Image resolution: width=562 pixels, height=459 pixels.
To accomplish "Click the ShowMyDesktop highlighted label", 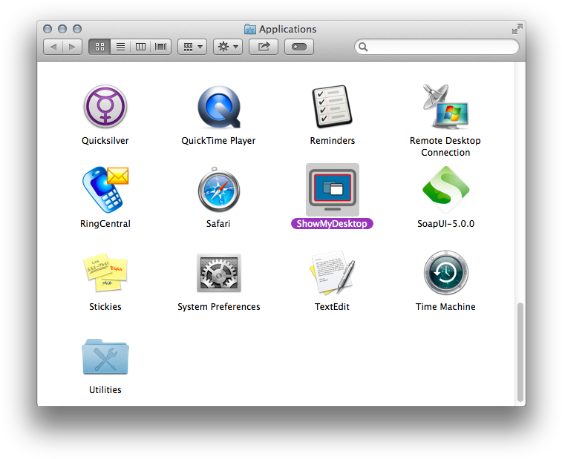I will pyautogui.click(x=332, y=224).
